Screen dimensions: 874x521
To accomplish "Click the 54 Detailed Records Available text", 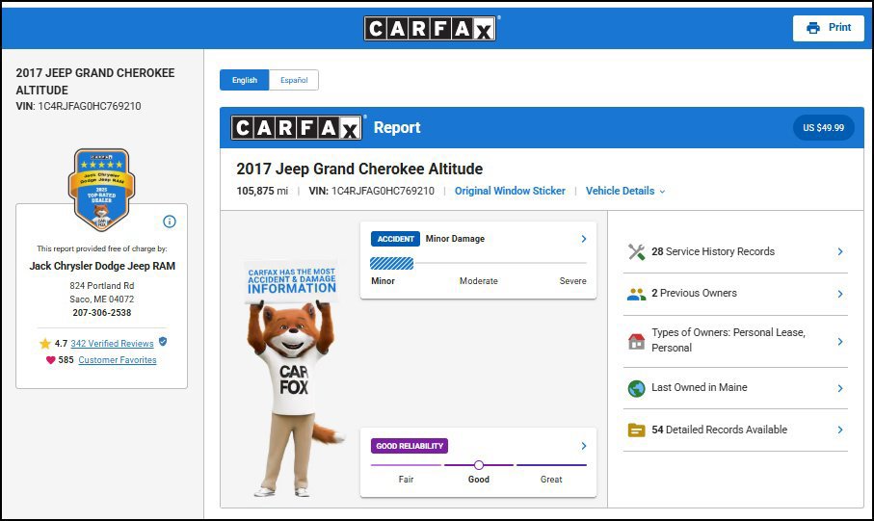I will (719, 430).
